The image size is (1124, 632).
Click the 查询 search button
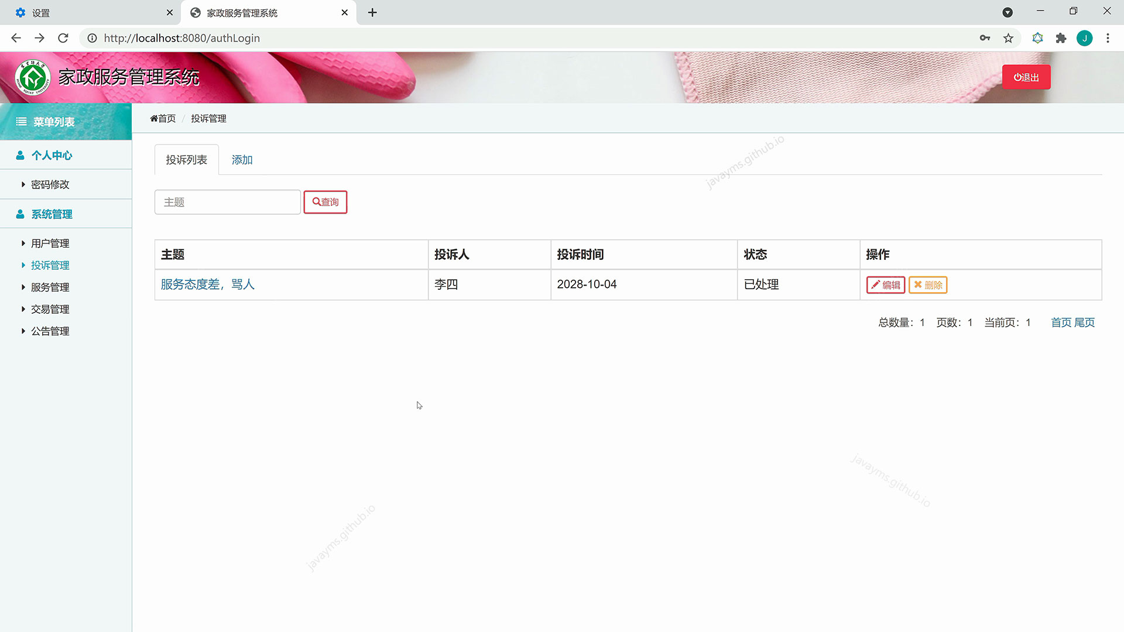point(325,202)
